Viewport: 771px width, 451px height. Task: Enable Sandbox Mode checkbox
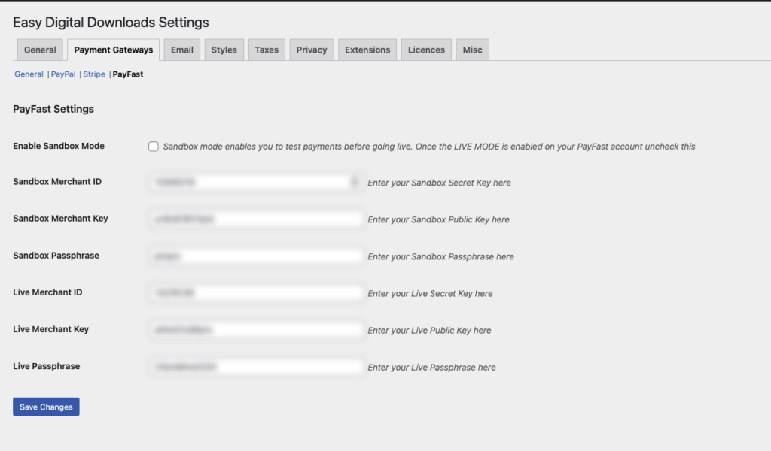(153, 146)
